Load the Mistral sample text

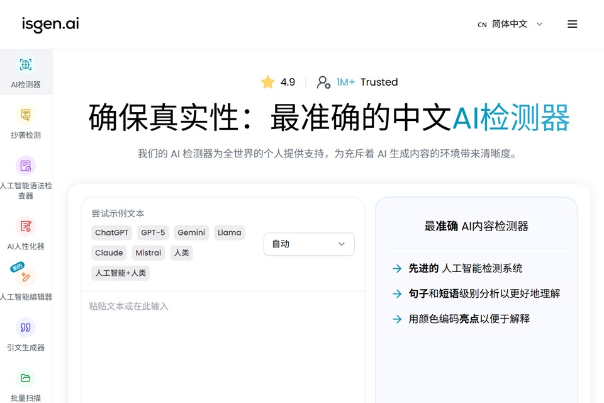tap(148, 253)
